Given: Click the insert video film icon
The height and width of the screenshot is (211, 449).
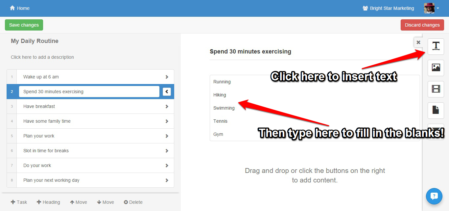Looking at the screenshot, I should (436, 89).
